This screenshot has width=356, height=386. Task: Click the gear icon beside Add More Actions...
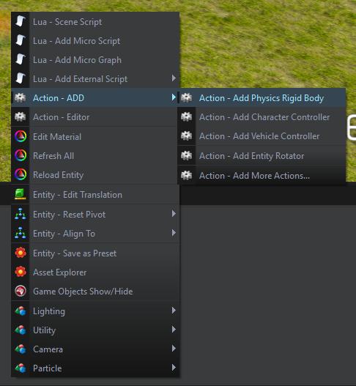[186, 175]
